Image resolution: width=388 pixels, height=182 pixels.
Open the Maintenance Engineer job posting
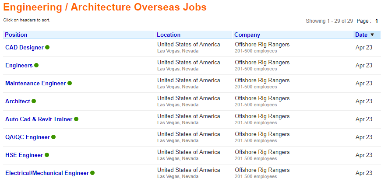point(35,84)
